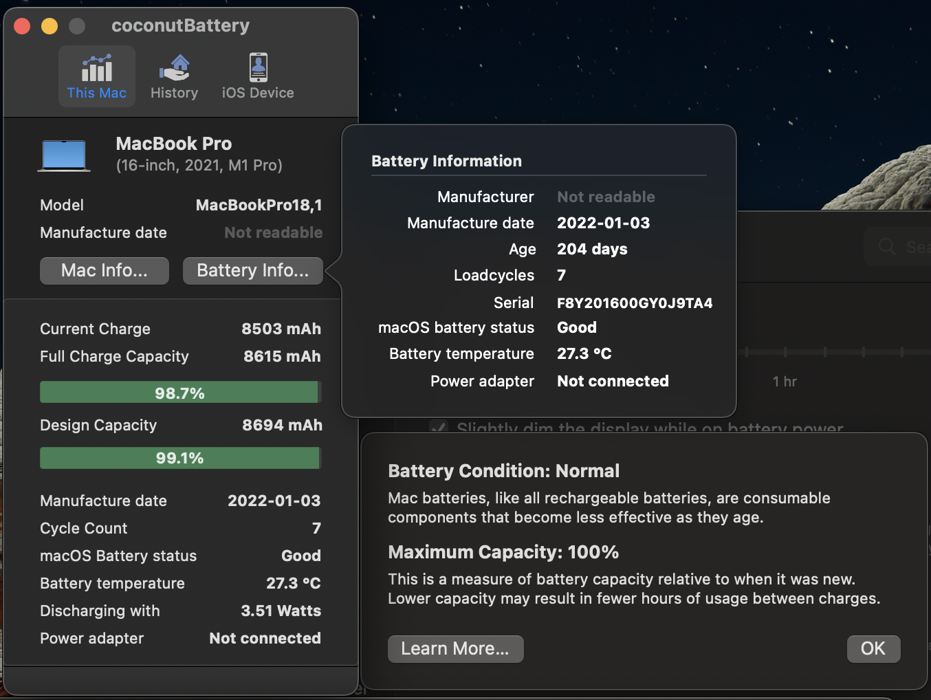Screen dimensions: 931x700
Task: Click the Good status in the popover
Action: point(577,327)
